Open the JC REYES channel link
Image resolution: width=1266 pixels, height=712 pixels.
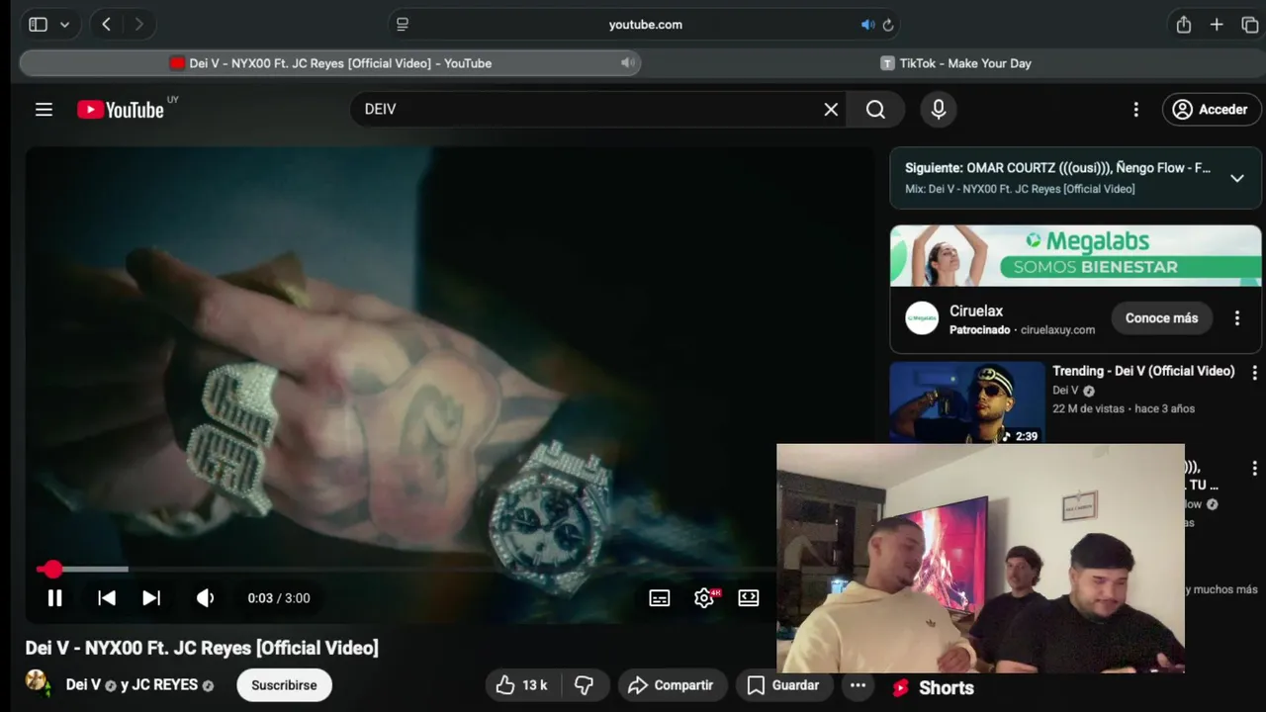[x=164, y=685]
